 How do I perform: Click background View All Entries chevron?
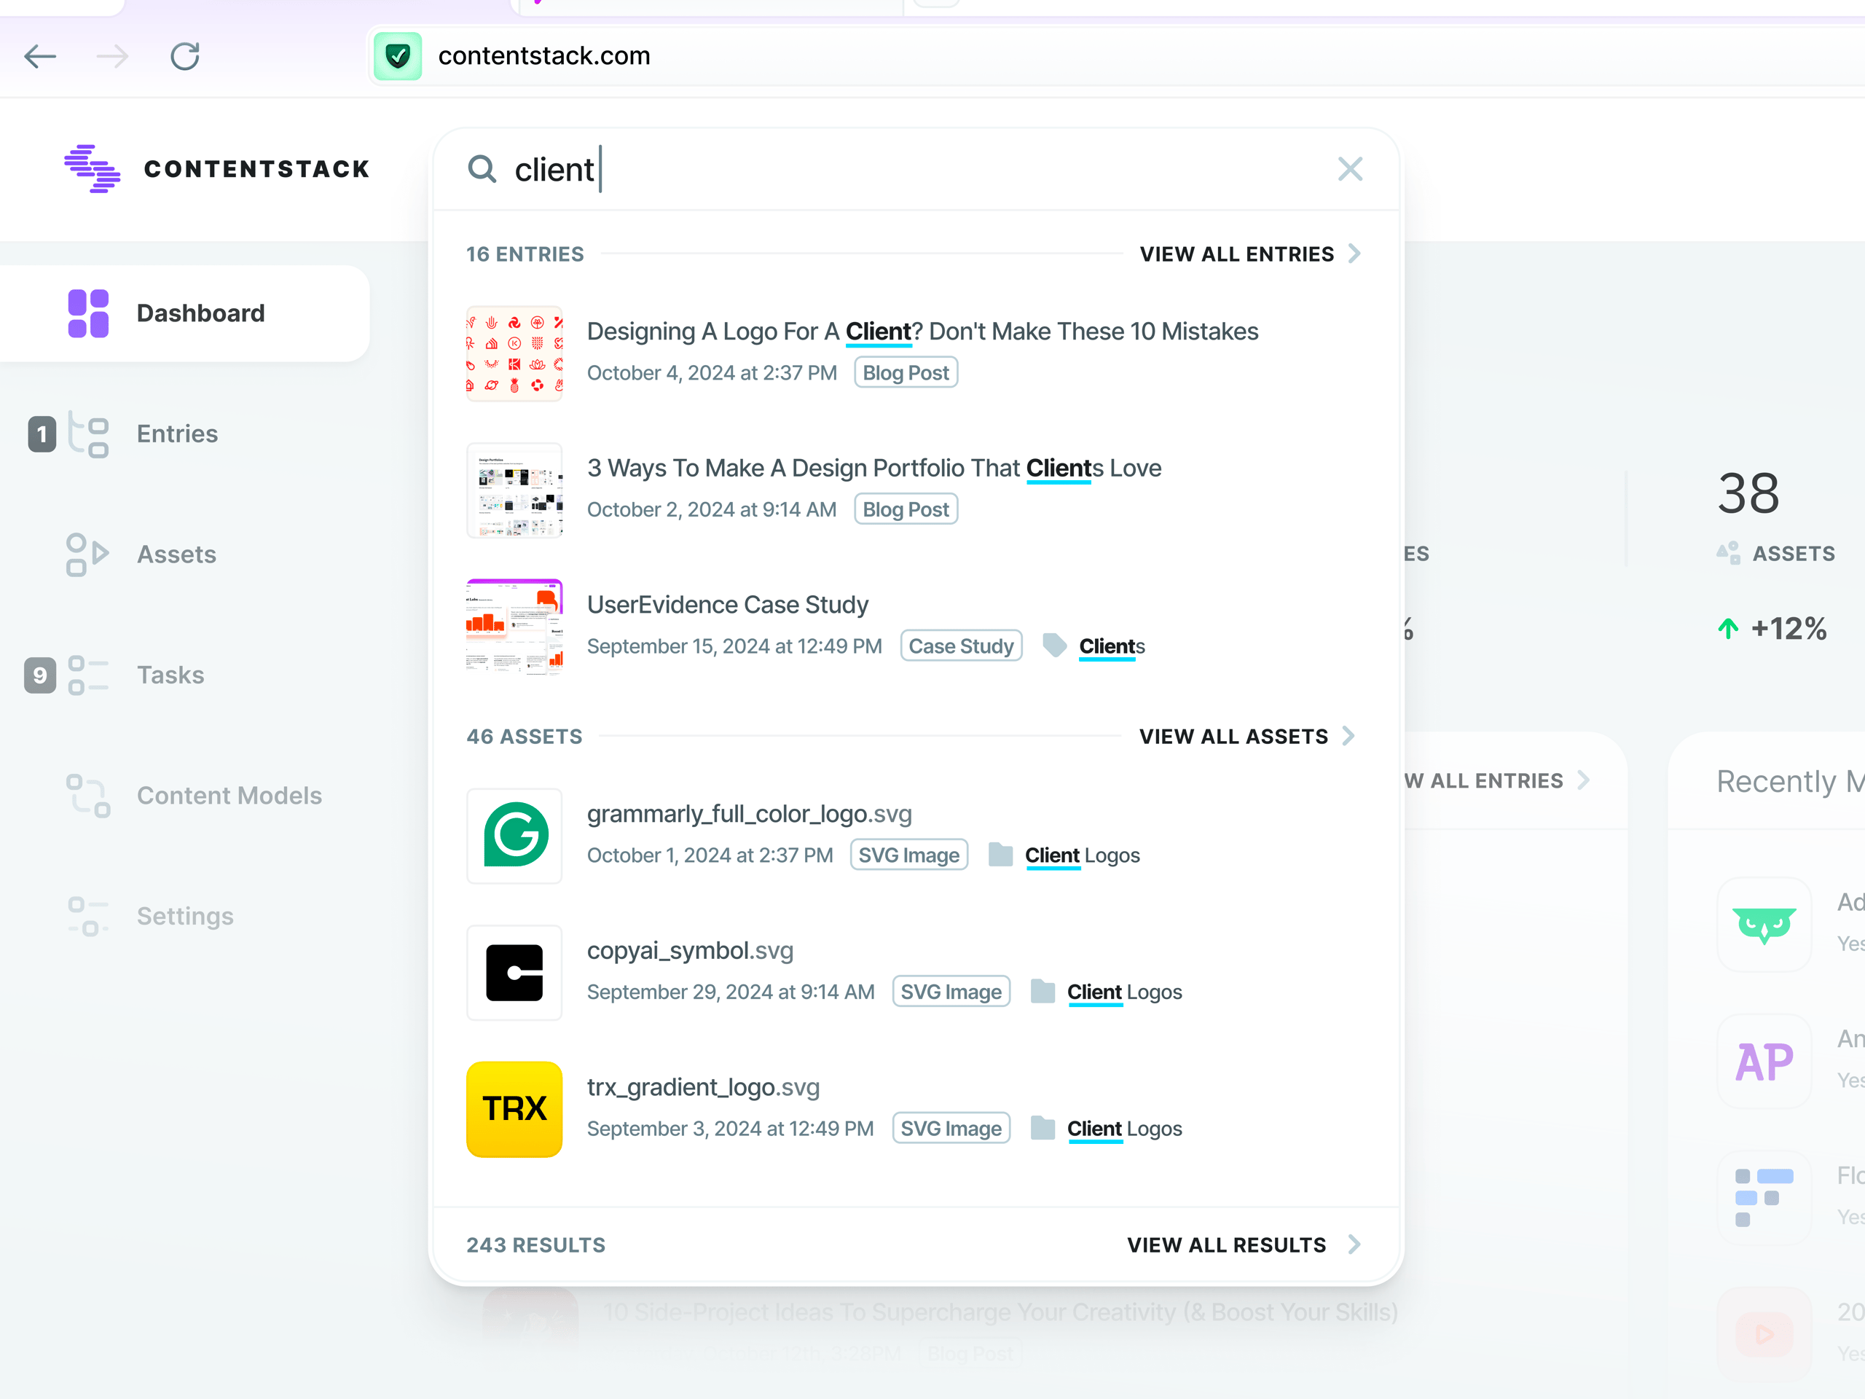tap(1583, 780)
